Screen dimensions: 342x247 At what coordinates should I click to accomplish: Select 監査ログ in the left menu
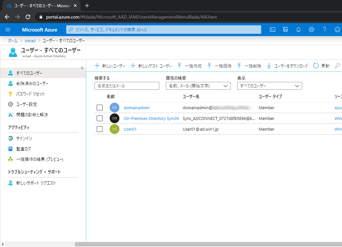click(x=43, y=149)
